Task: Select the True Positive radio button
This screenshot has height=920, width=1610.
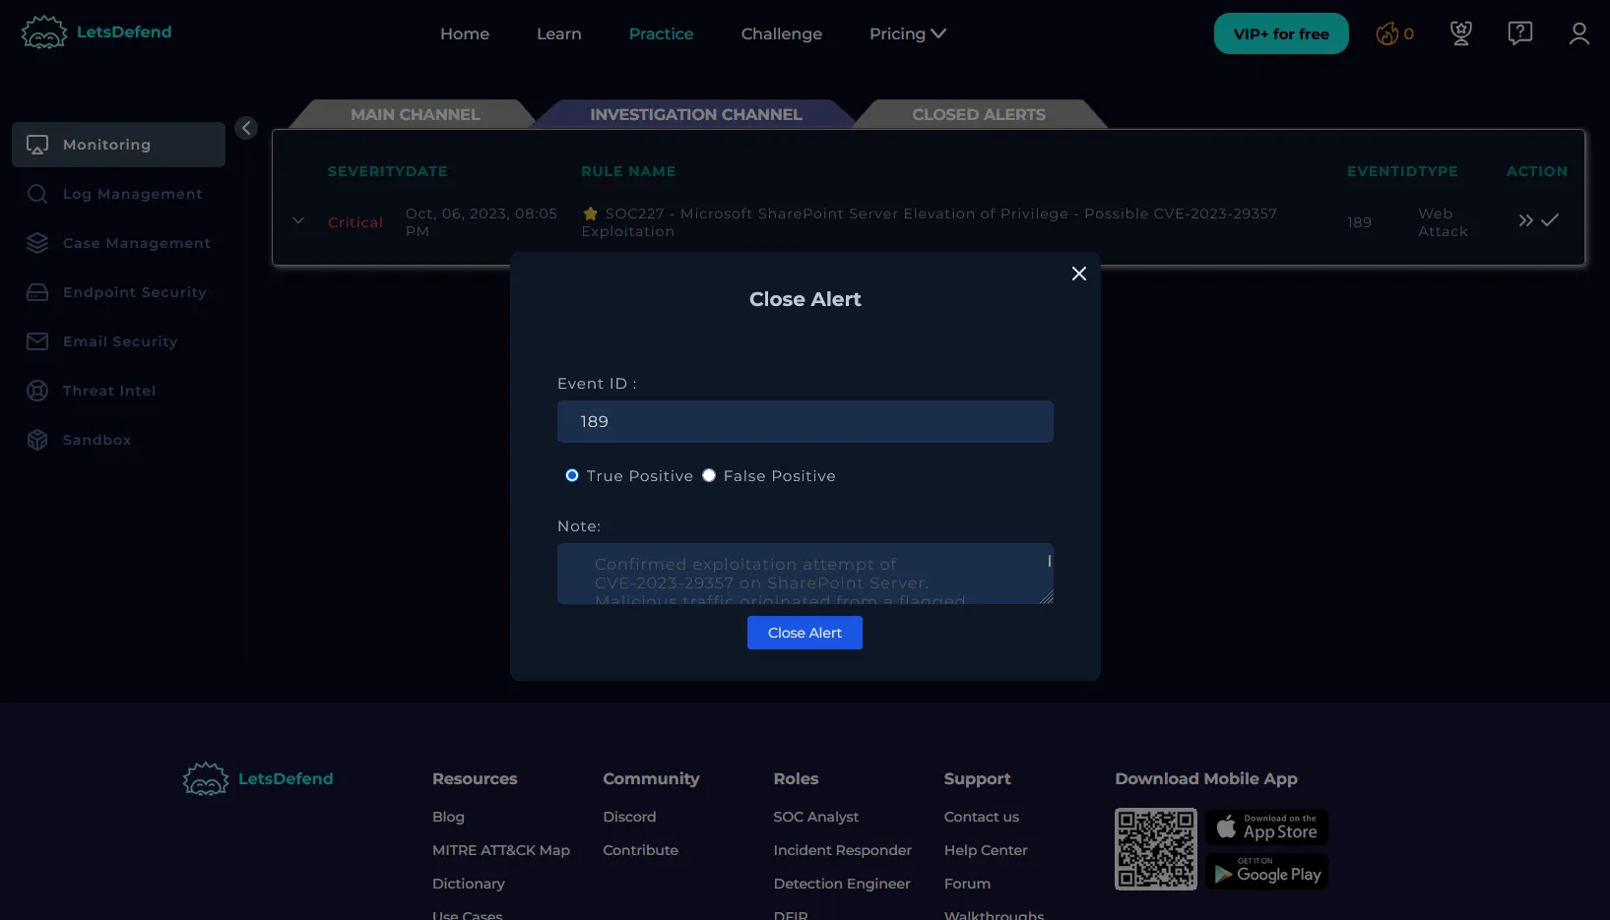Action: (x=572, y=475)
